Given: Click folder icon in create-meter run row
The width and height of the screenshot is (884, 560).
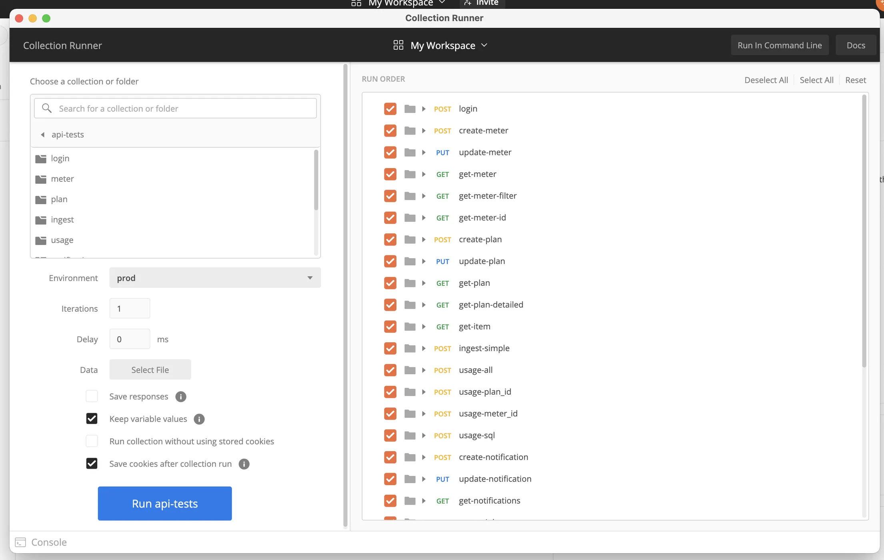Looking at the screenshot, I should point(410,130).
